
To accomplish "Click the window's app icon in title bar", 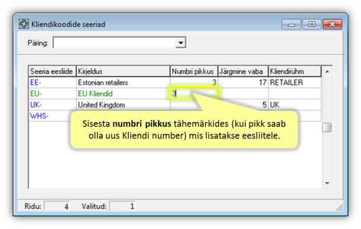I will click(x=24, y=24).
